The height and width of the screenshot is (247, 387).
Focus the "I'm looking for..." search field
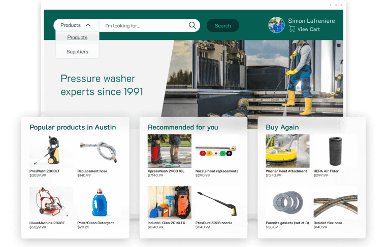coord(143,25)
